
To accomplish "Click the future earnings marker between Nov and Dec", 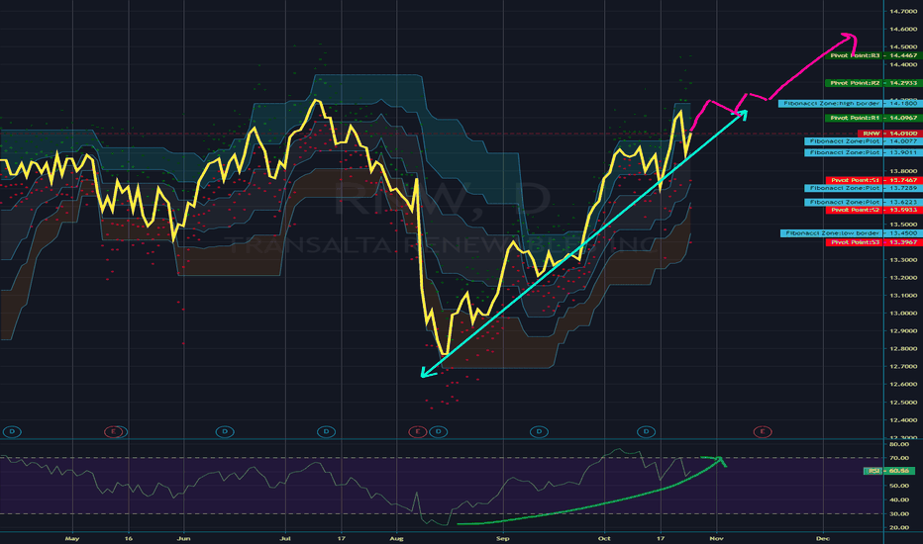I will coord(763,431).
